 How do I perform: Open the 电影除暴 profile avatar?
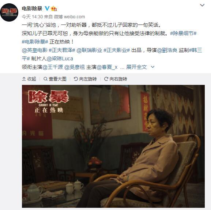(9, 12)
